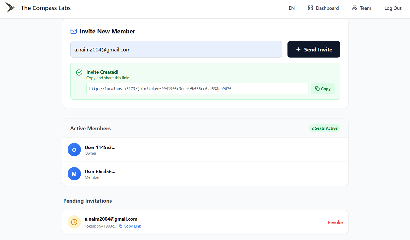The image size is (410, 240).
Task: Click the 2 Seats Active badge
Action: click(x=324, y=128)
